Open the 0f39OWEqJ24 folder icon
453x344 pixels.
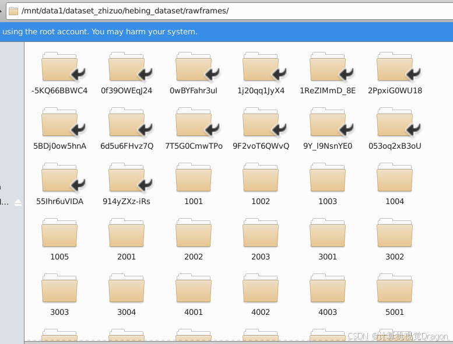[127, 66]
